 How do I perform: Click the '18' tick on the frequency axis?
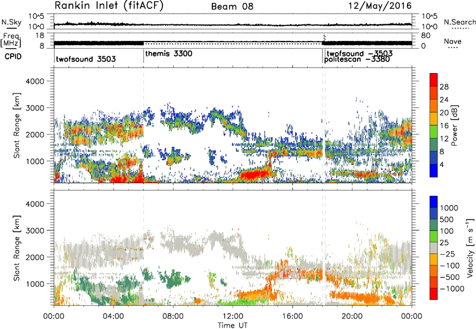tap(40, 36)
